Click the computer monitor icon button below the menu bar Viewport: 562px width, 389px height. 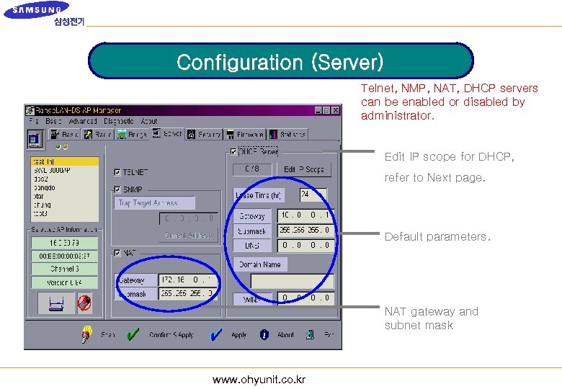click(35, 138)
